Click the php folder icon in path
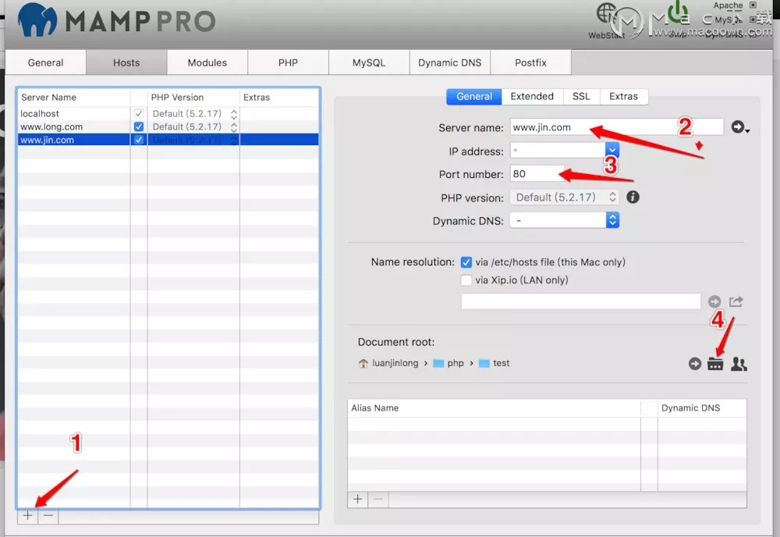 438,363
